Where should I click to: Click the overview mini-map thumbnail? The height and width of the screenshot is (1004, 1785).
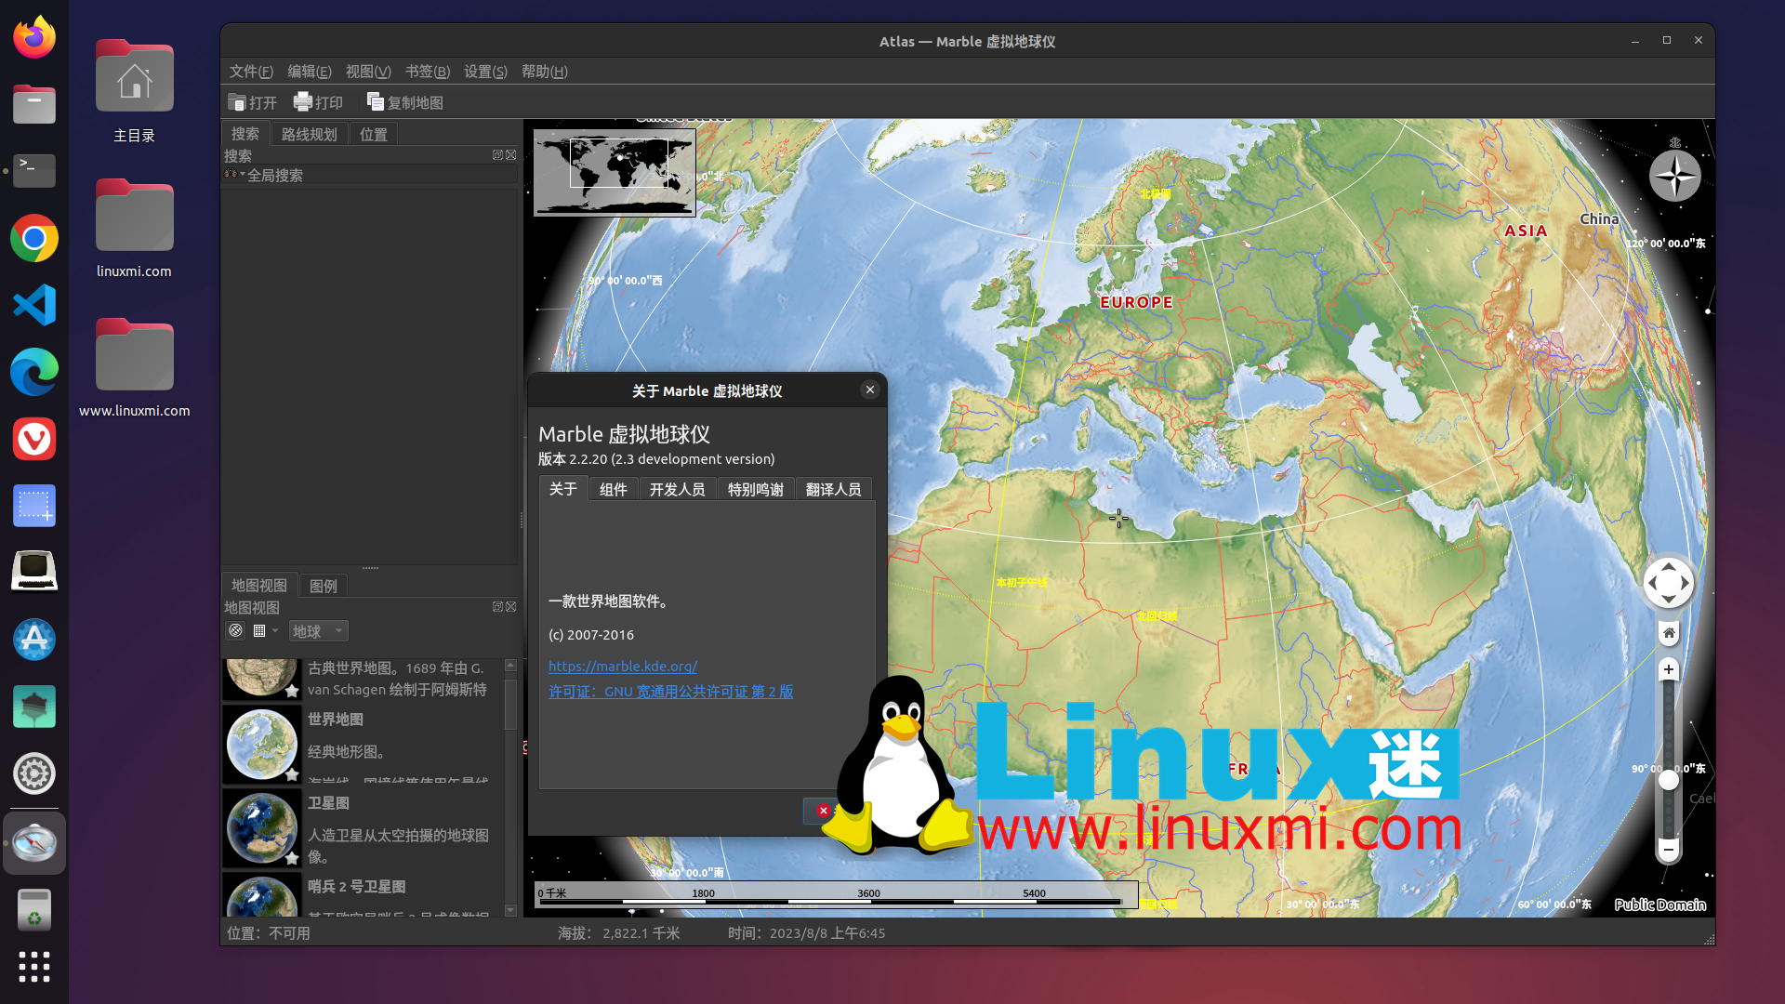coord(614,173)
